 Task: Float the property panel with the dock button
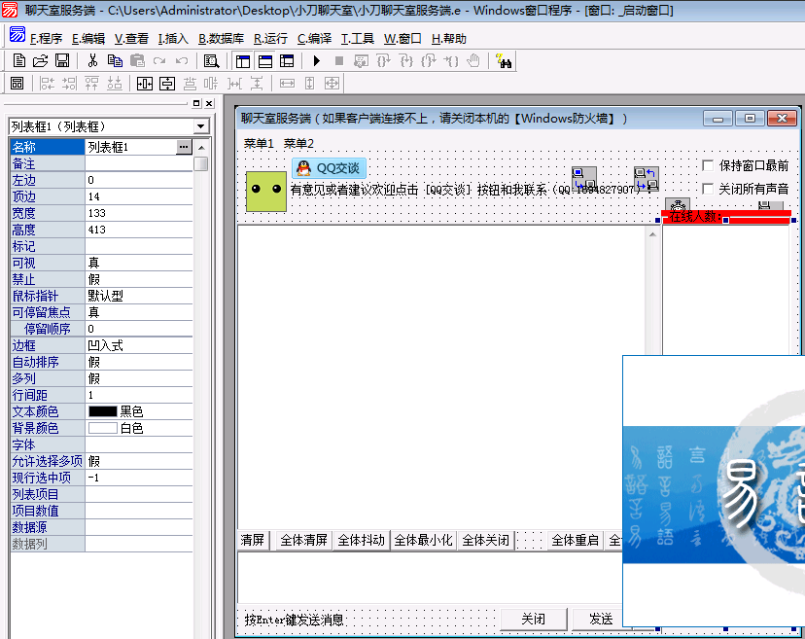point(196,103)
